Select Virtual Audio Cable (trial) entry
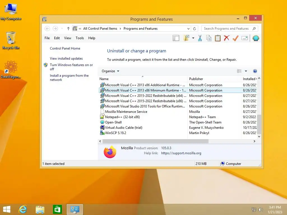Viewport: 287px width, 215px height. point(178,127)
